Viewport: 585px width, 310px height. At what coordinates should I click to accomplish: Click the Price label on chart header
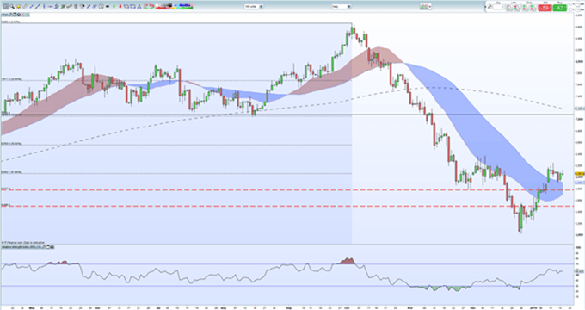tap(5, 15)
